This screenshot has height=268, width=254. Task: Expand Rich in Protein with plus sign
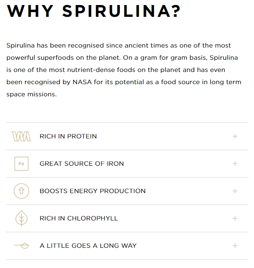(x=235, y=136)
